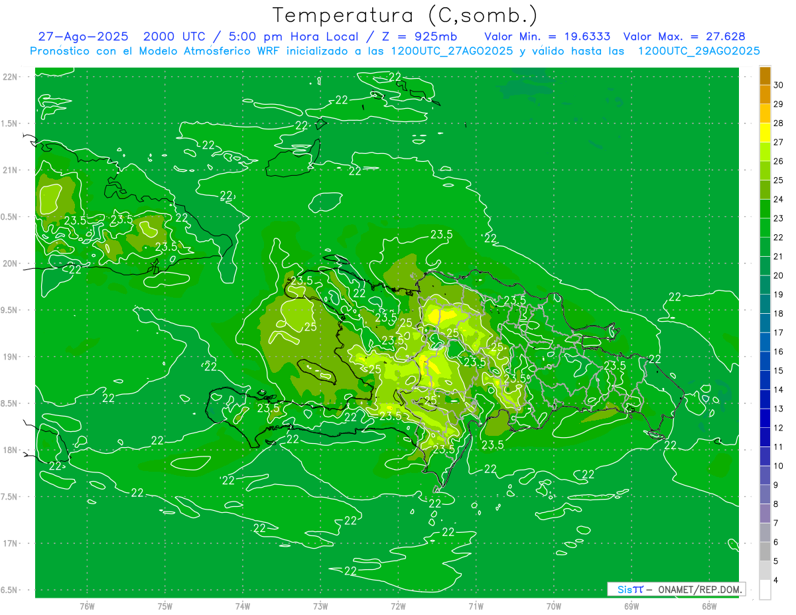Image resolution: width=796 pixels, height=615 pixels.
Task: Click the color bar label "12"
Action: [779, 428]
